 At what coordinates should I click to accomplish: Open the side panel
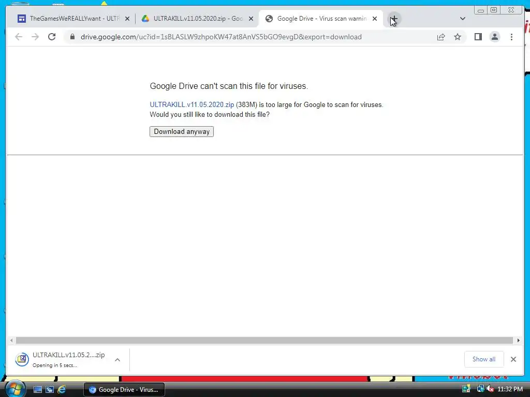[x=478, y=37]
